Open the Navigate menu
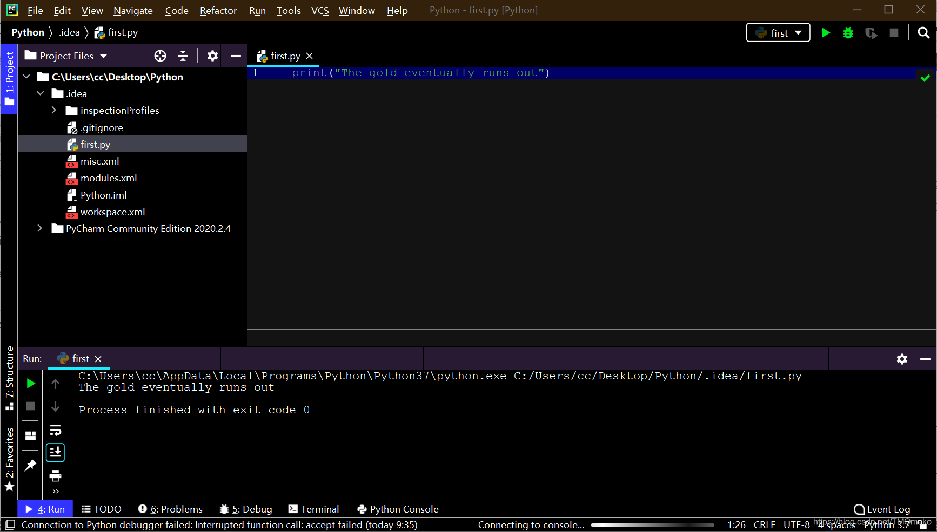 pos(133,10)
